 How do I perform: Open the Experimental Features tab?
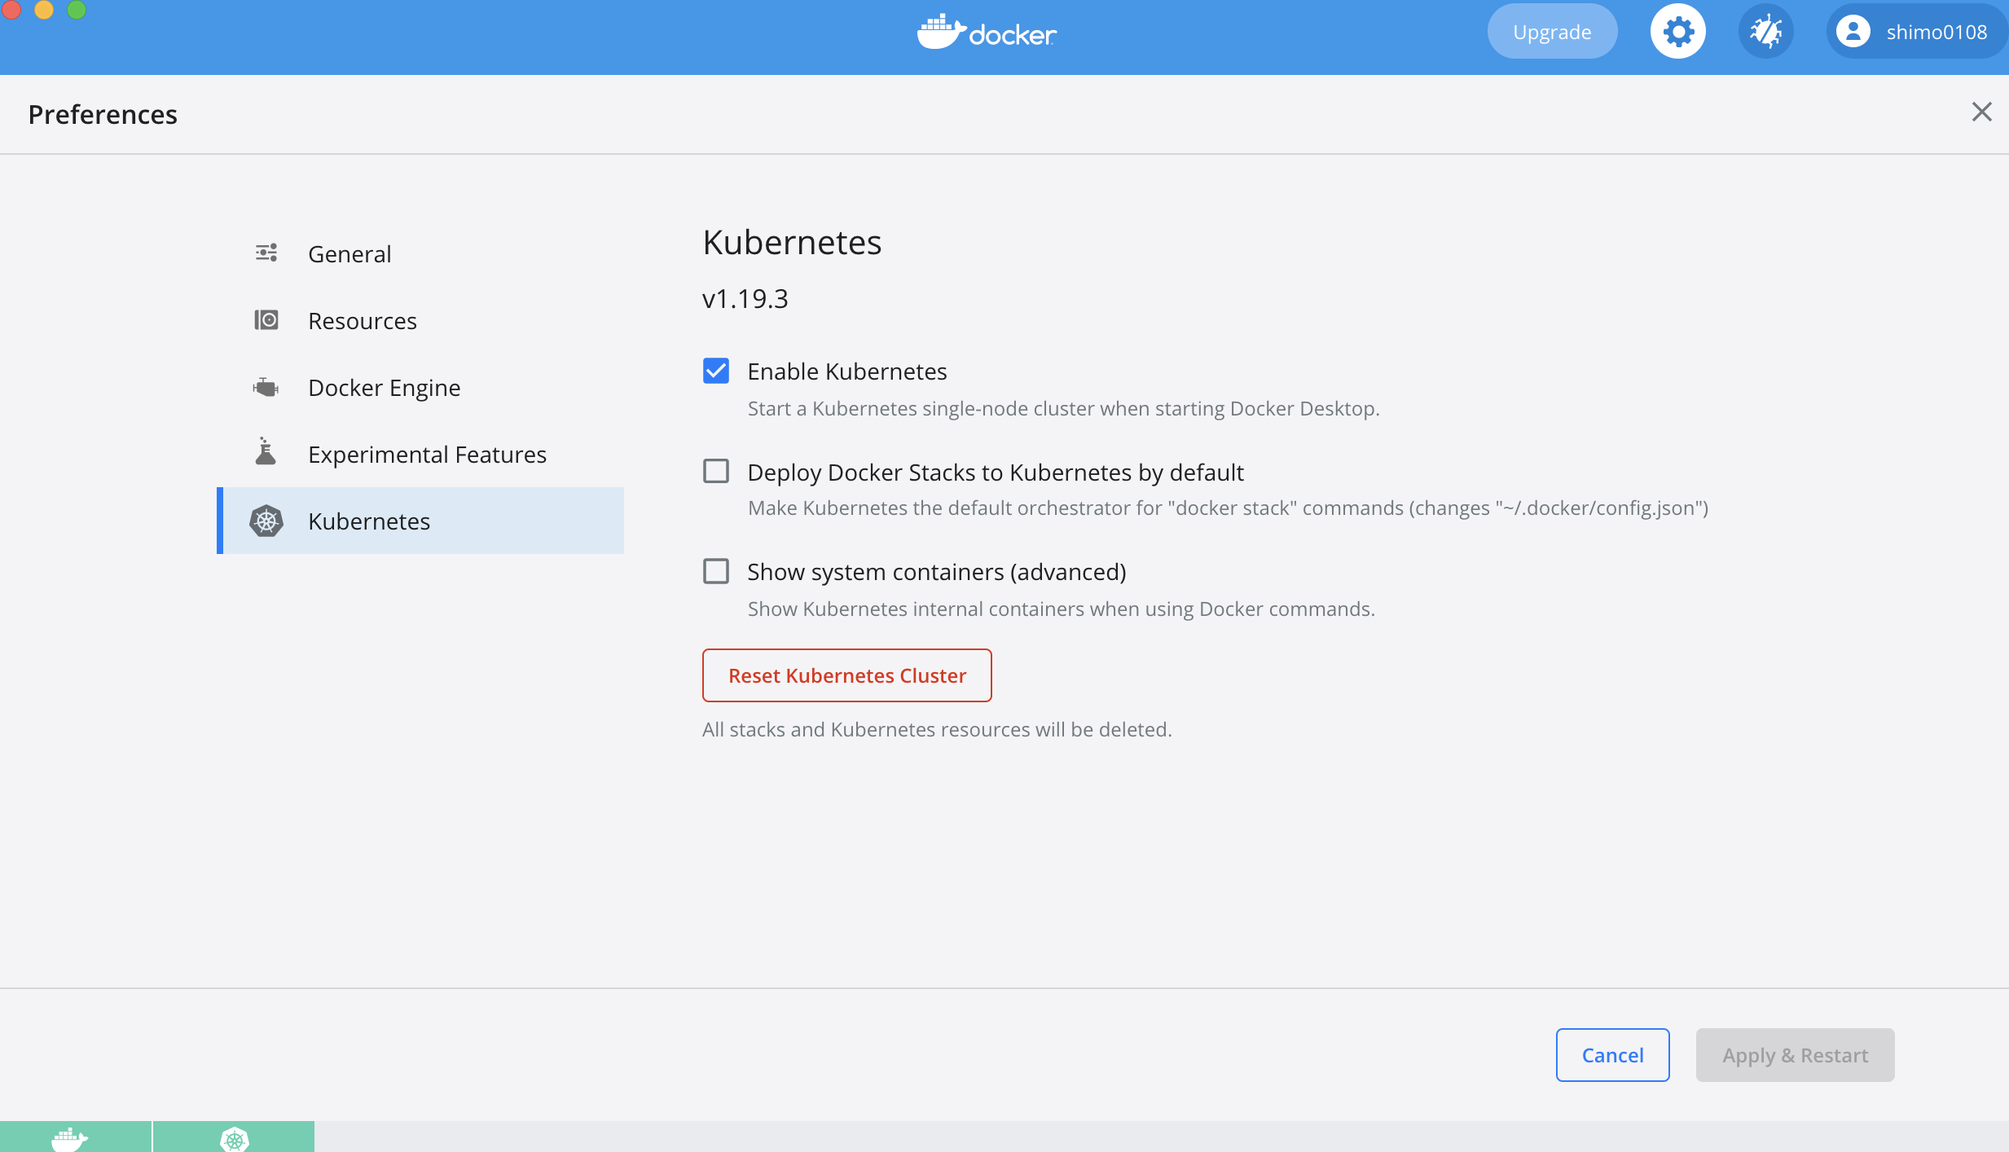click(427, 455)
